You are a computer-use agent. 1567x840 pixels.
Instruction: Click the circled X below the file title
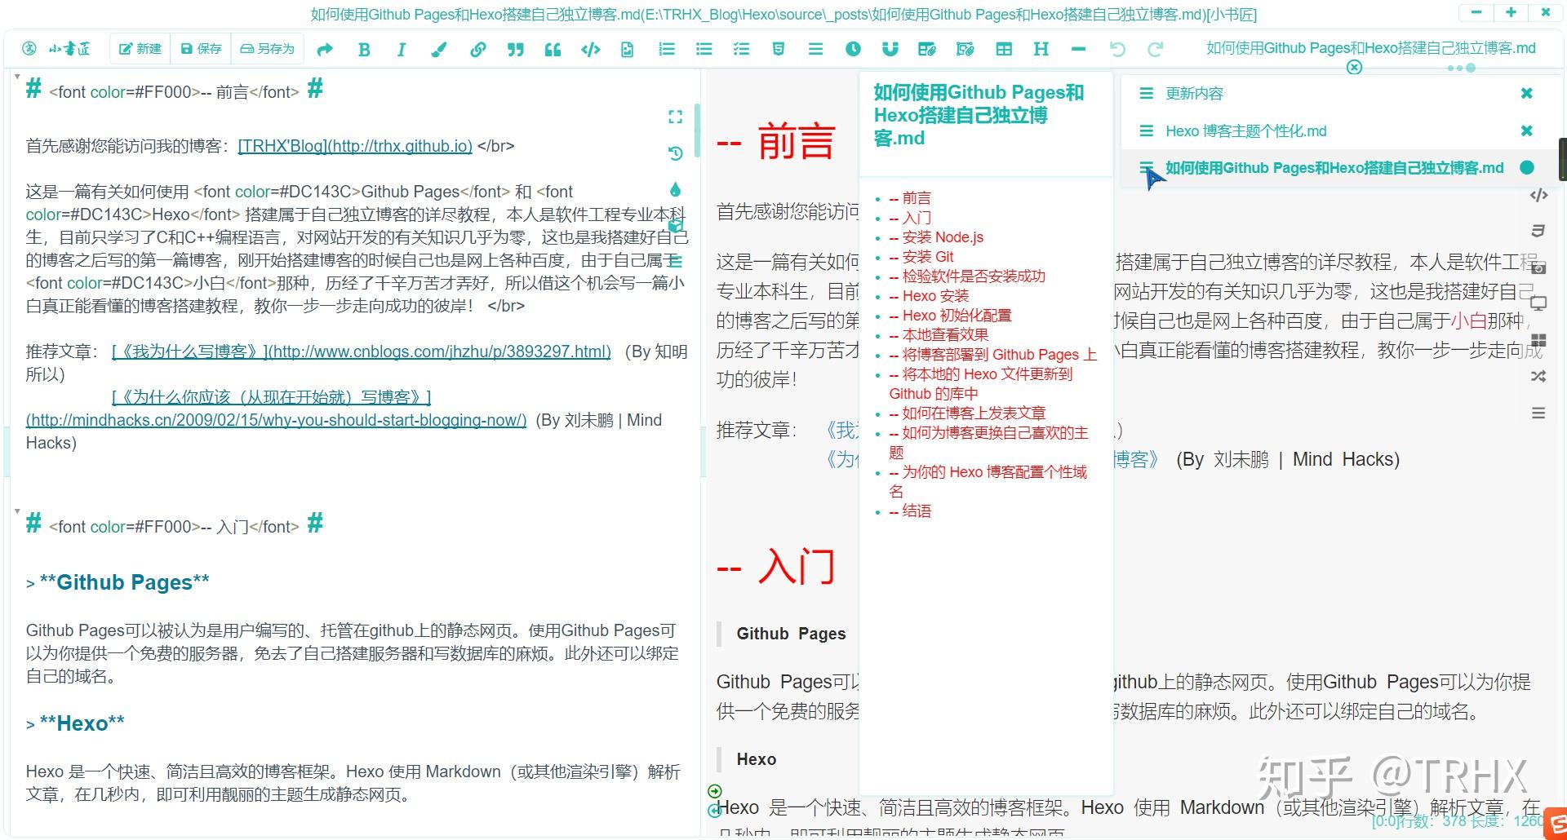coord(1354,67)
